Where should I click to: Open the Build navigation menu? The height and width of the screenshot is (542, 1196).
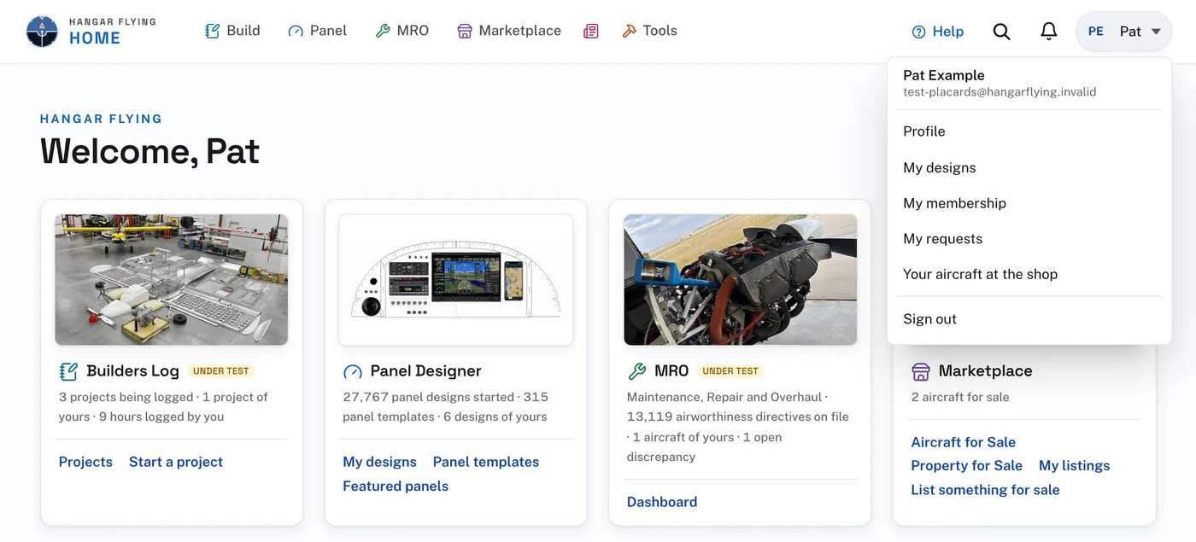tap(232, 31)
